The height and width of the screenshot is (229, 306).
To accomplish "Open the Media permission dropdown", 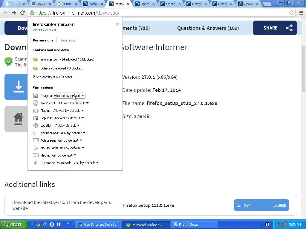I will 64,155.
